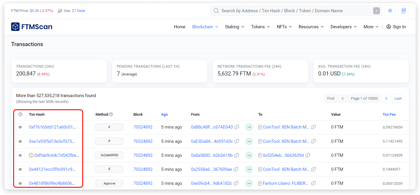Go to the Last page button
Viewport: 420px width, 195px height.
click(398, 99)
